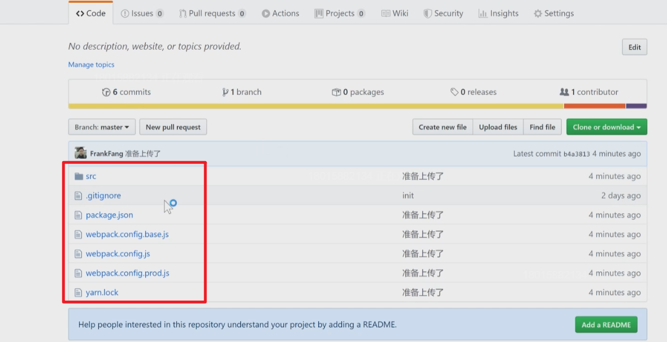Click the Manage topics link

pyautogui.click(x=91, y=64)
